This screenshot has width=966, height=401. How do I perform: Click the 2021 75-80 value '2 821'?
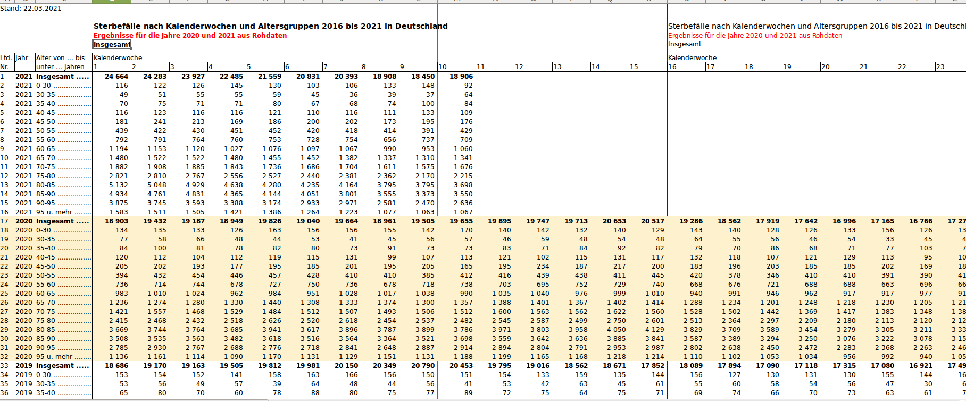(119, 176)
